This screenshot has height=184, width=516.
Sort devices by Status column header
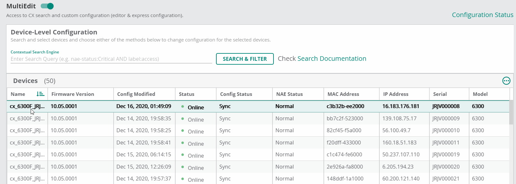tap(187, 94)
